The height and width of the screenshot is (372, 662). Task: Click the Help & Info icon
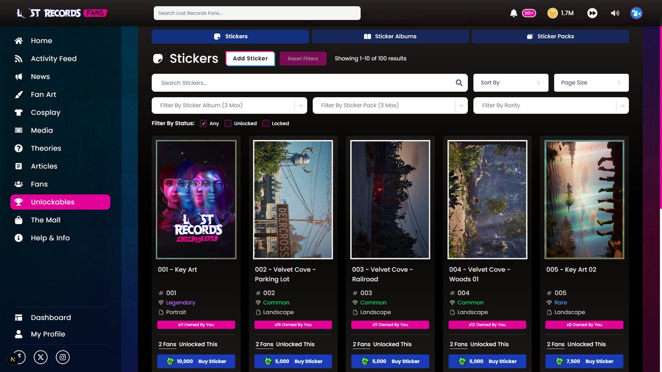tap(19, 238)
